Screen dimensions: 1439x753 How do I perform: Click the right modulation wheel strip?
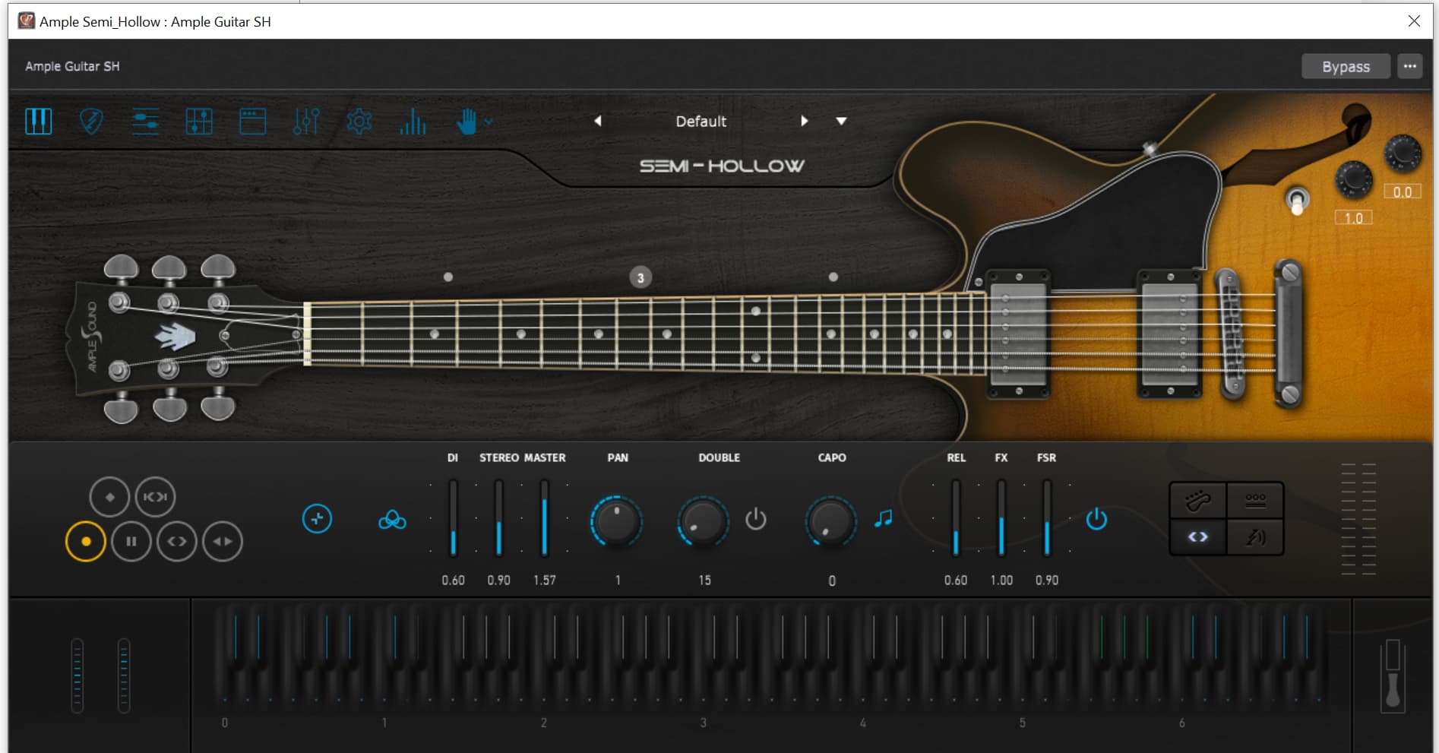(124, 676)
